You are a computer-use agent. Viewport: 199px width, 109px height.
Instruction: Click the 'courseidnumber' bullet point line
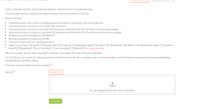[x=56, y=23]
